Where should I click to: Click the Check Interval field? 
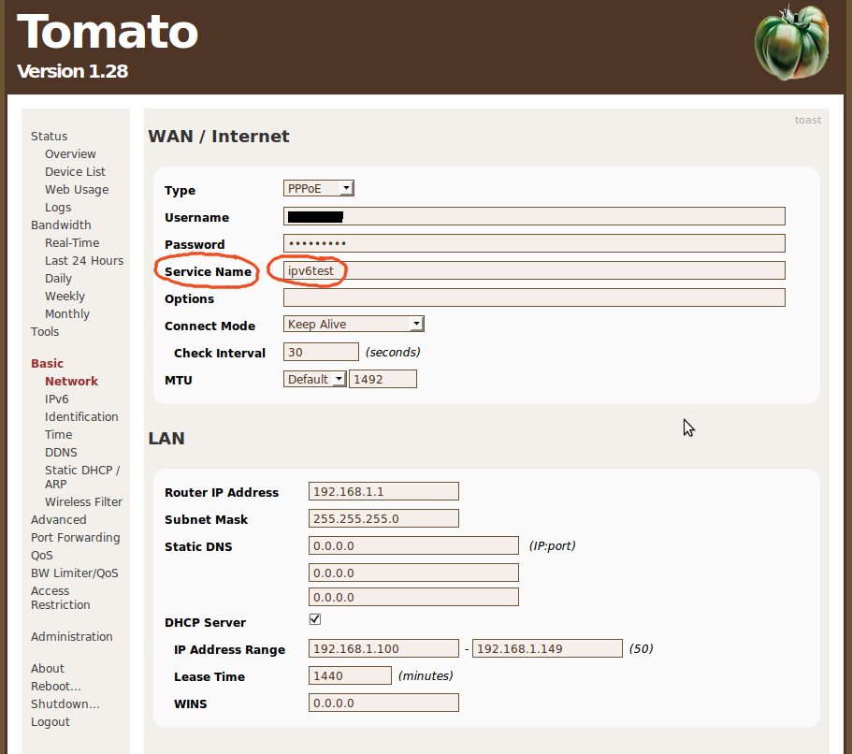tap(321, 352)
